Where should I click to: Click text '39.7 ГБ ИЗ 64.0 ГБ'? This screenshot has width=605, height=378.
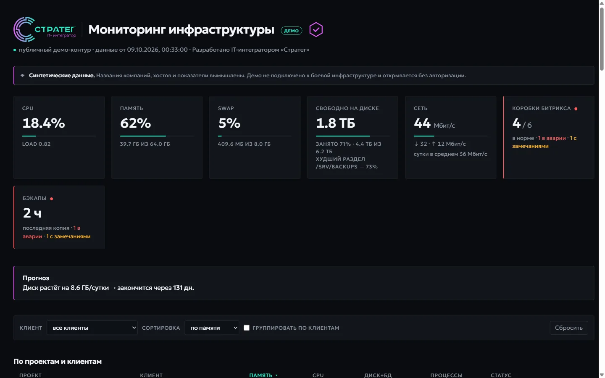145,144
